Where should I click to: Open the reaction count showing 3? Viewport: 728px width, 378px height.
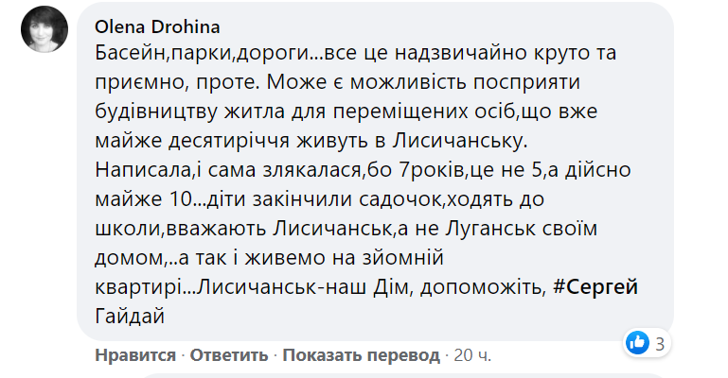click(x=660, y=342)
